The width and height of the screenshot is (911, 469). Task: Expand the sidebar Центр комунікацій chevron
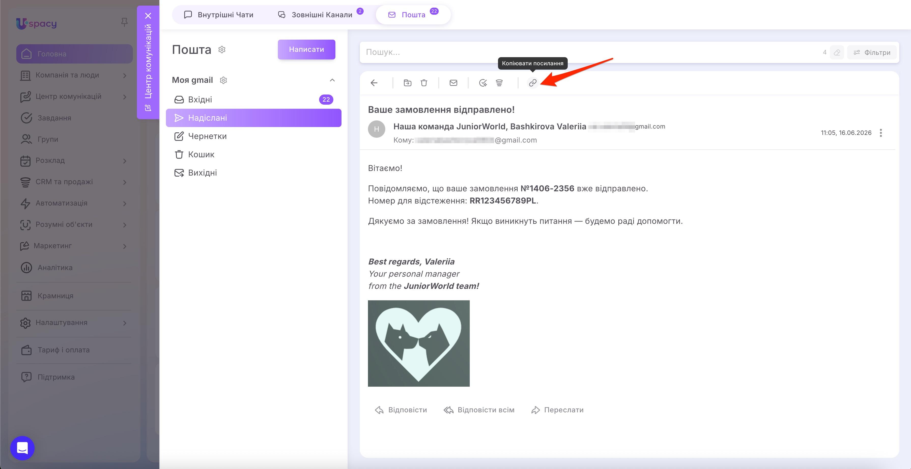[x=124, y=97]
